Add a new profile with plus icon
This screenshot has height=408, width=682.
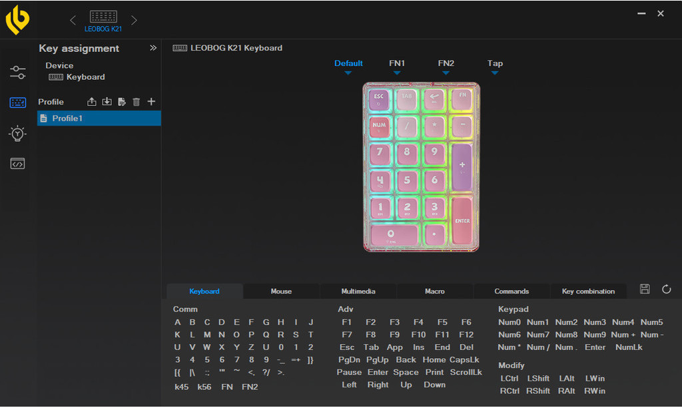point(151,102)
